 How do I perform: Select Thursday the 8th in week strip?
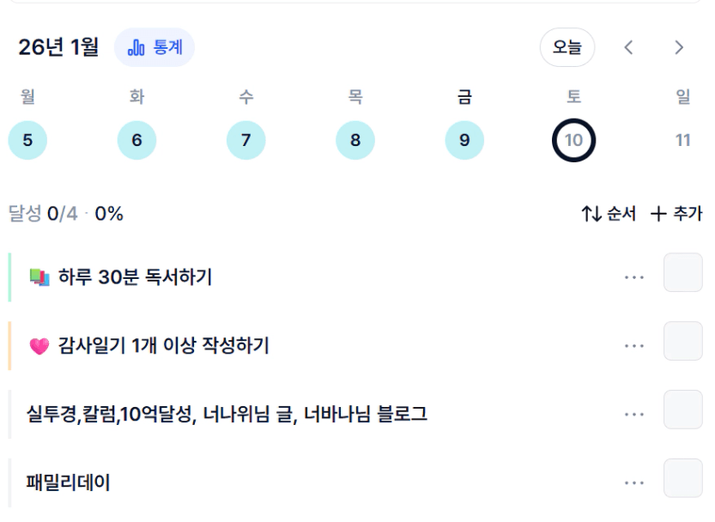pos(355,141)
